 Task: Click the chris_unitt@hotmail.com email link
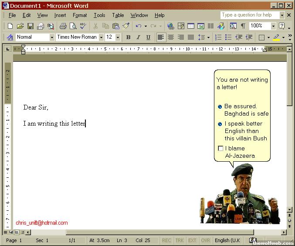pos(42,223)
